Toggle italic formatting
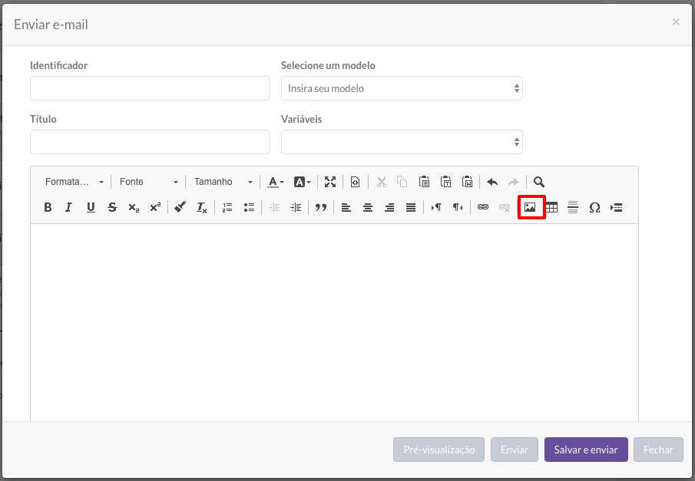 coord(68,207)
